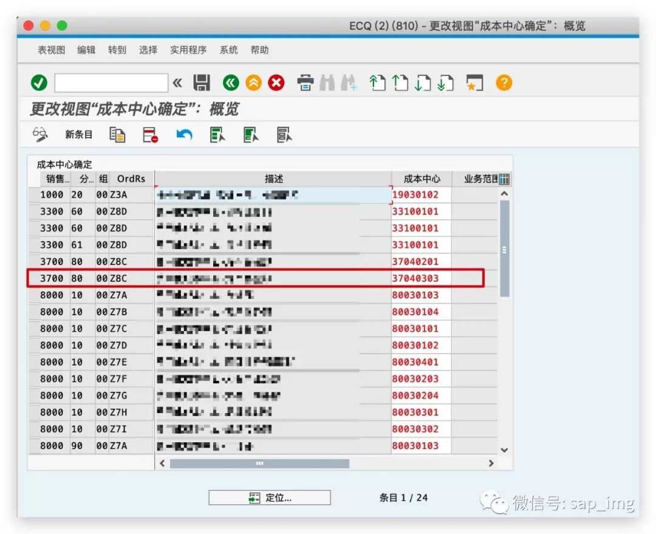Click the Copy As icon

coord(117,135)
